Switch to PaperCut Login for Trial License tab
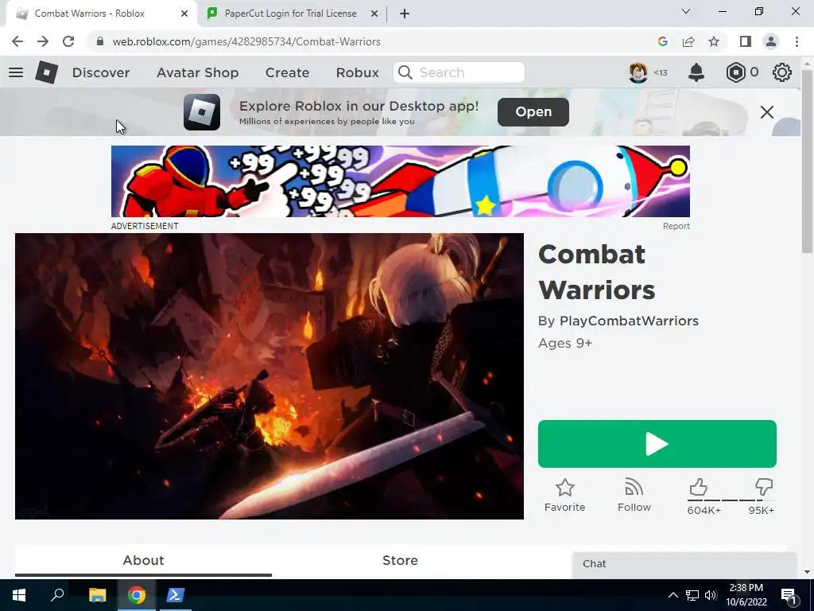 [290, 14]
